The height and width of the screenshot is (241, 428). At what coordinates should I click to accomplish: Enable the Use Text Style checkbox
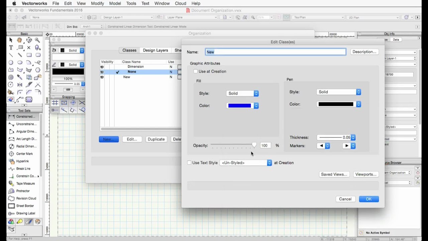click(x=189, y=163)
